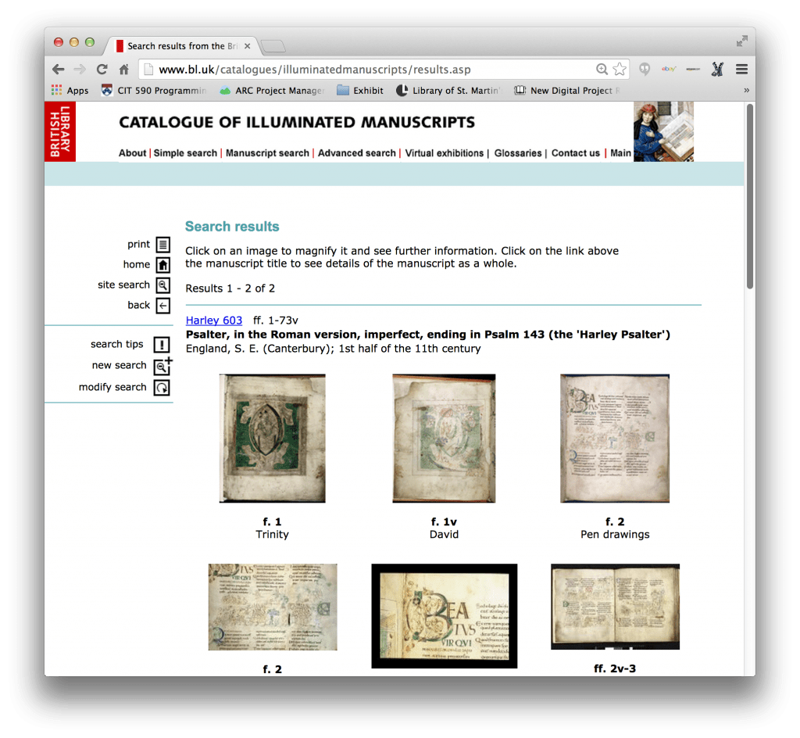Viewport: 800px width, 738px height.
Task: Open New Digital Project bookmark
Action: point(567,91)
